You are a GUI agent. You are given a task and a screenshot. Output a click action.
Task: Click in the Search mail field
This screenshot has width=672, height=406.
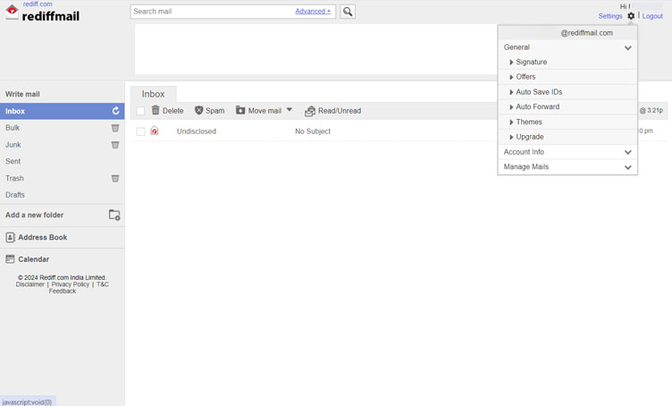210,12
